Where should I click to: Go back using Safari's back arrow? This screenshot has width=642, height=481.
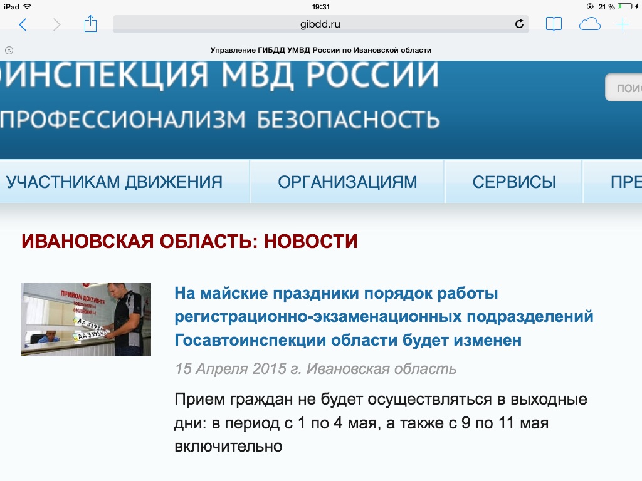point(23,24)
